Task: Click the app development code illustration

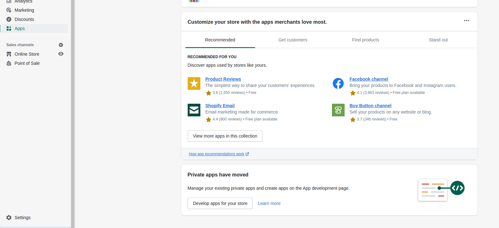Action: click(x=441, y=190)
